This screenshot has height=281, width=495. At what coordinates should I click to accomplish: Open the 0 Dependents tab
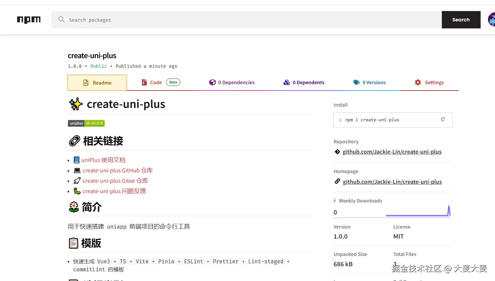tap(304, 83)
